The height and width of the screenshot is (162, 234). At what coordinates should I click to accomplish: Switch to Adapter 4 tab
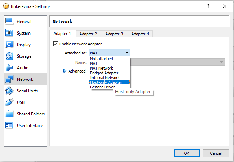click(140, 34)
